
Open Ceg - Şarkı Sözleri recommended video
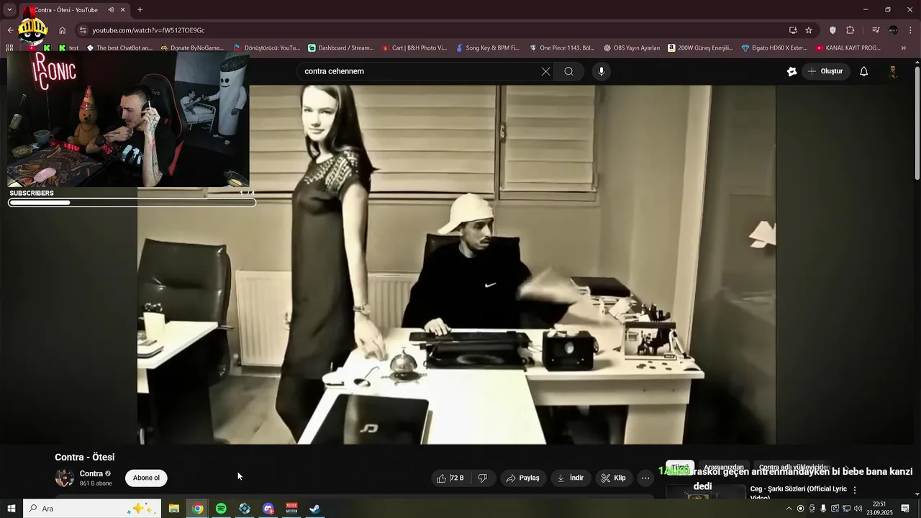pos(798,492)
